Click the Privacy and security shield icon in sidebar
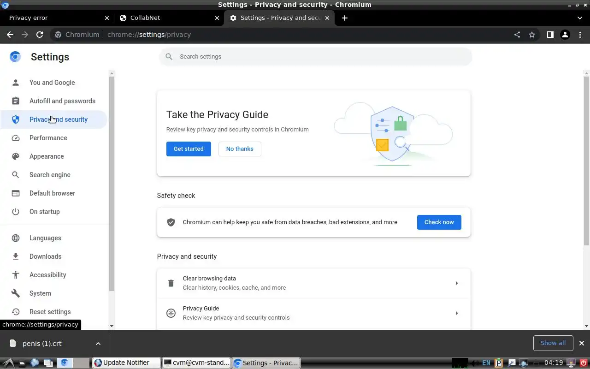This screenshot has width=590, height=369. click(16, 119)
